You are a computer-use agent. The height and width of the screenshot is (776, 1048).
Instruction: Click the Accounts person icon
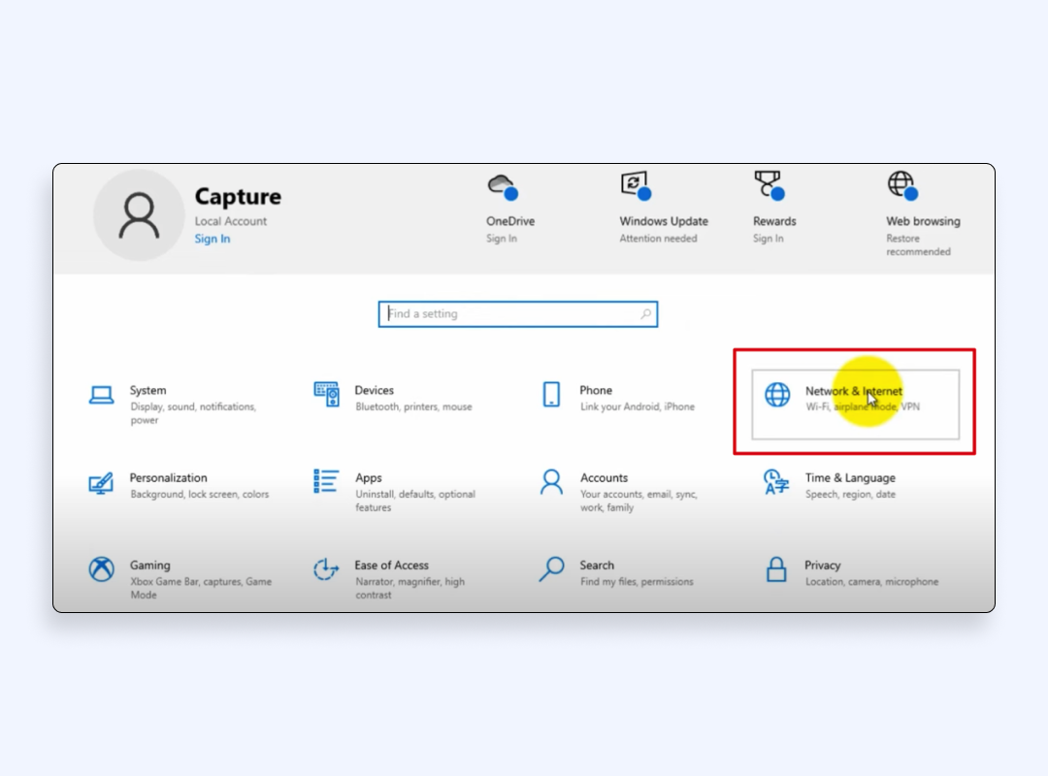(551, 482)
